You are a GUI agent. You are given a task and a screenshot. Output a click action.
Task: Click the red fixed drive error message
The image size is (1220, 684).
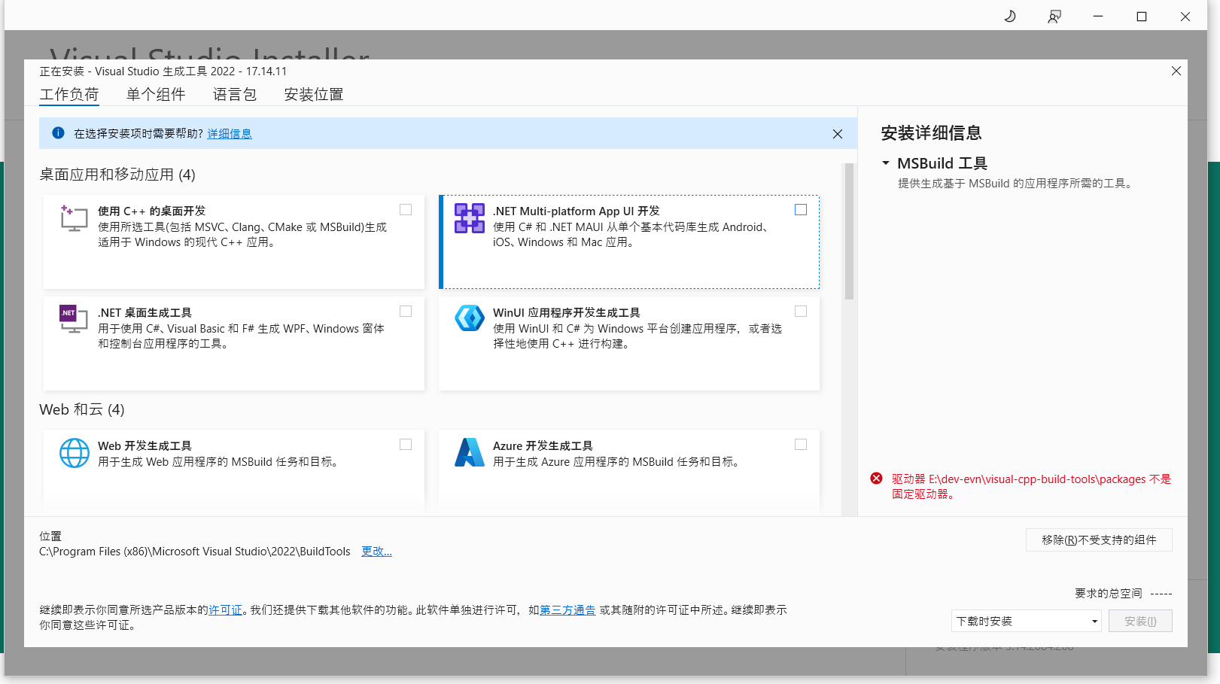[x=1031, y=487]
